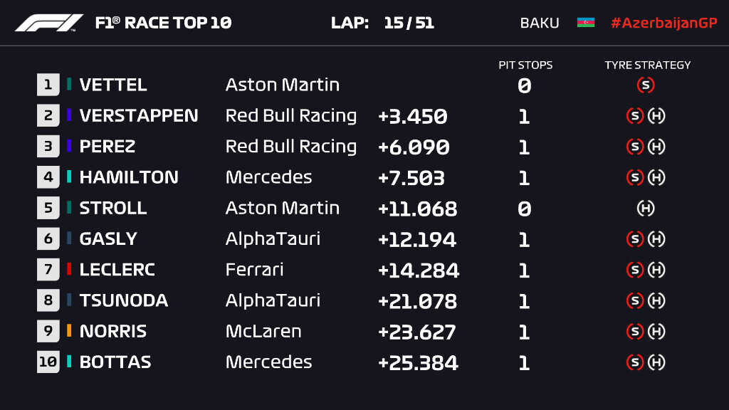
Task: Click Stroll's hard tyre icon
Action: click(x=646, y=209)
